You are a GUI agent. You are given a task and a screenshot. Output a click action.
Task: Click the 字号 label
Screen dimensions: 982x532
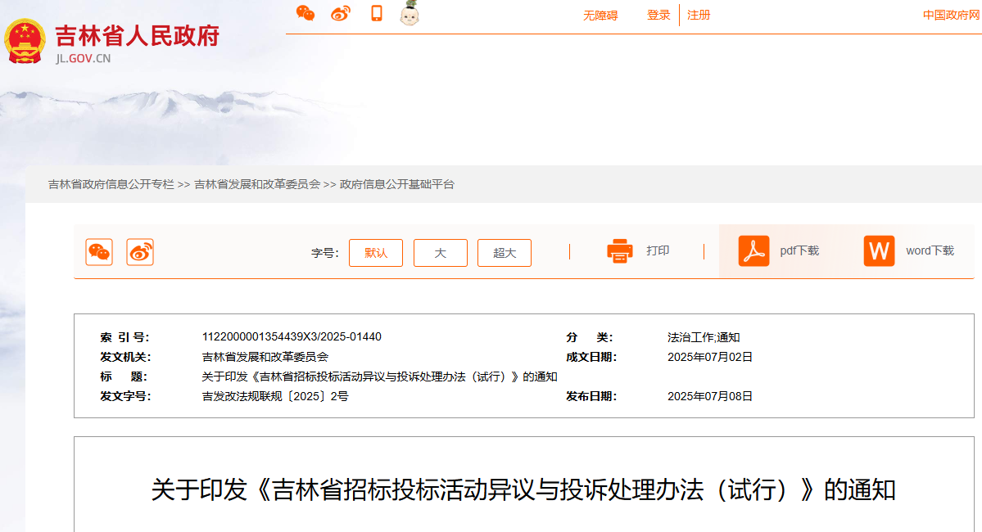[324, 253]
